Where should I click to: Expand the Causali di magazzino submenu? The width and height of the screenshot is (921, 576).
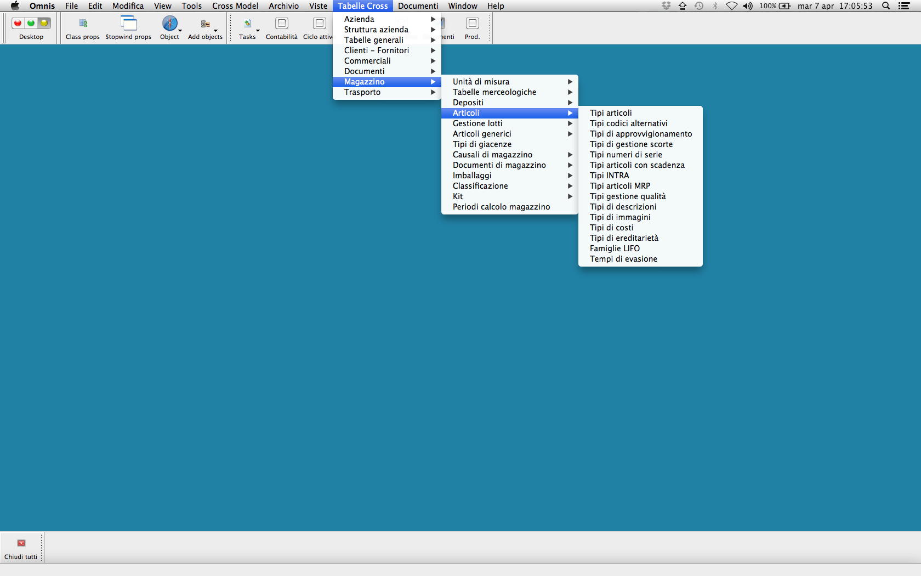pyautogui.click(x=492, y=155)
